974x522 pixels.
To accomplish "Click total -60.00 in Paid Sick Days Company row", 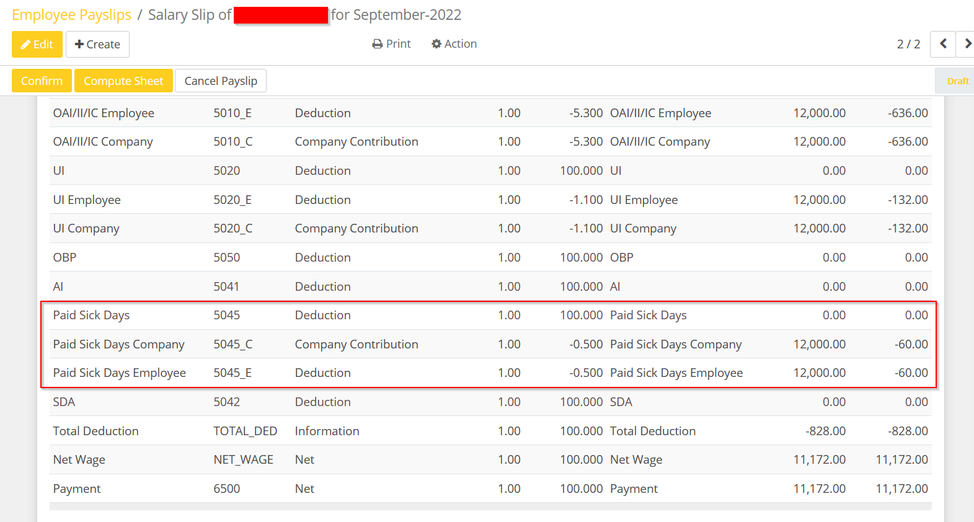I will coord(911,344).
